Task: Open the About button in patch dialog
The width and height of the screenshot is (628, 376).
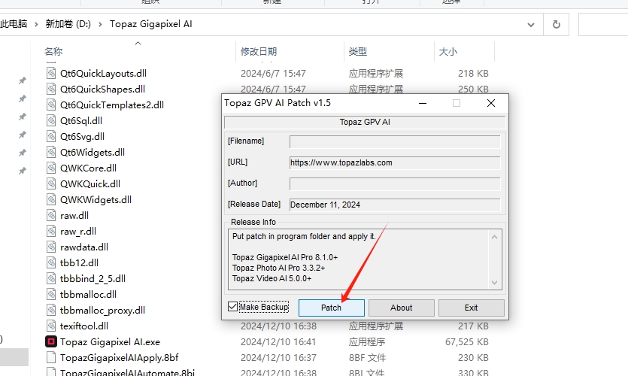Action: click(401, 308)
